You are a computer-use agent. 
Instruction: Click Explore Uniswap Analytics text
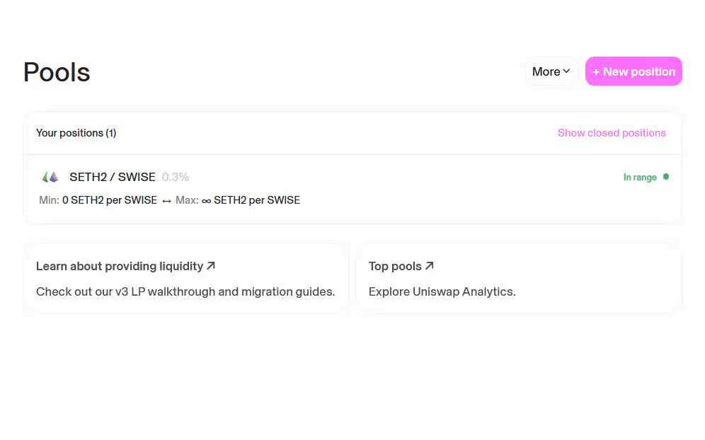coord(442,291)
